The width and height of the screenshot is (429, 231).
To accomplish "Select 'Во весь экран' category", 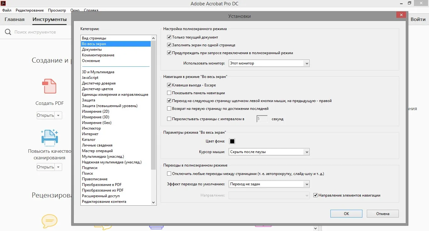I will pyautogui.click(x=116, y=44).
